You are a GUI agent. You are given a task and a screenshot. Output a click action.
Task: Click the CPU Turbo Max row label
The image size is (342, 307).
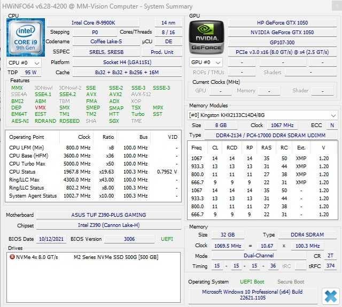[x=27, y=163]
